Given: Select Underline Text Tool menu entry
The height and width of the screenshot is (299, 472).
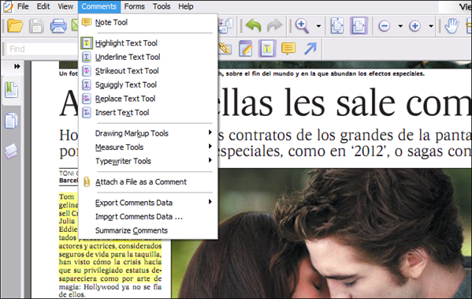Looking at the screenshot, I should pyautogui.click(x=147, y=57).
